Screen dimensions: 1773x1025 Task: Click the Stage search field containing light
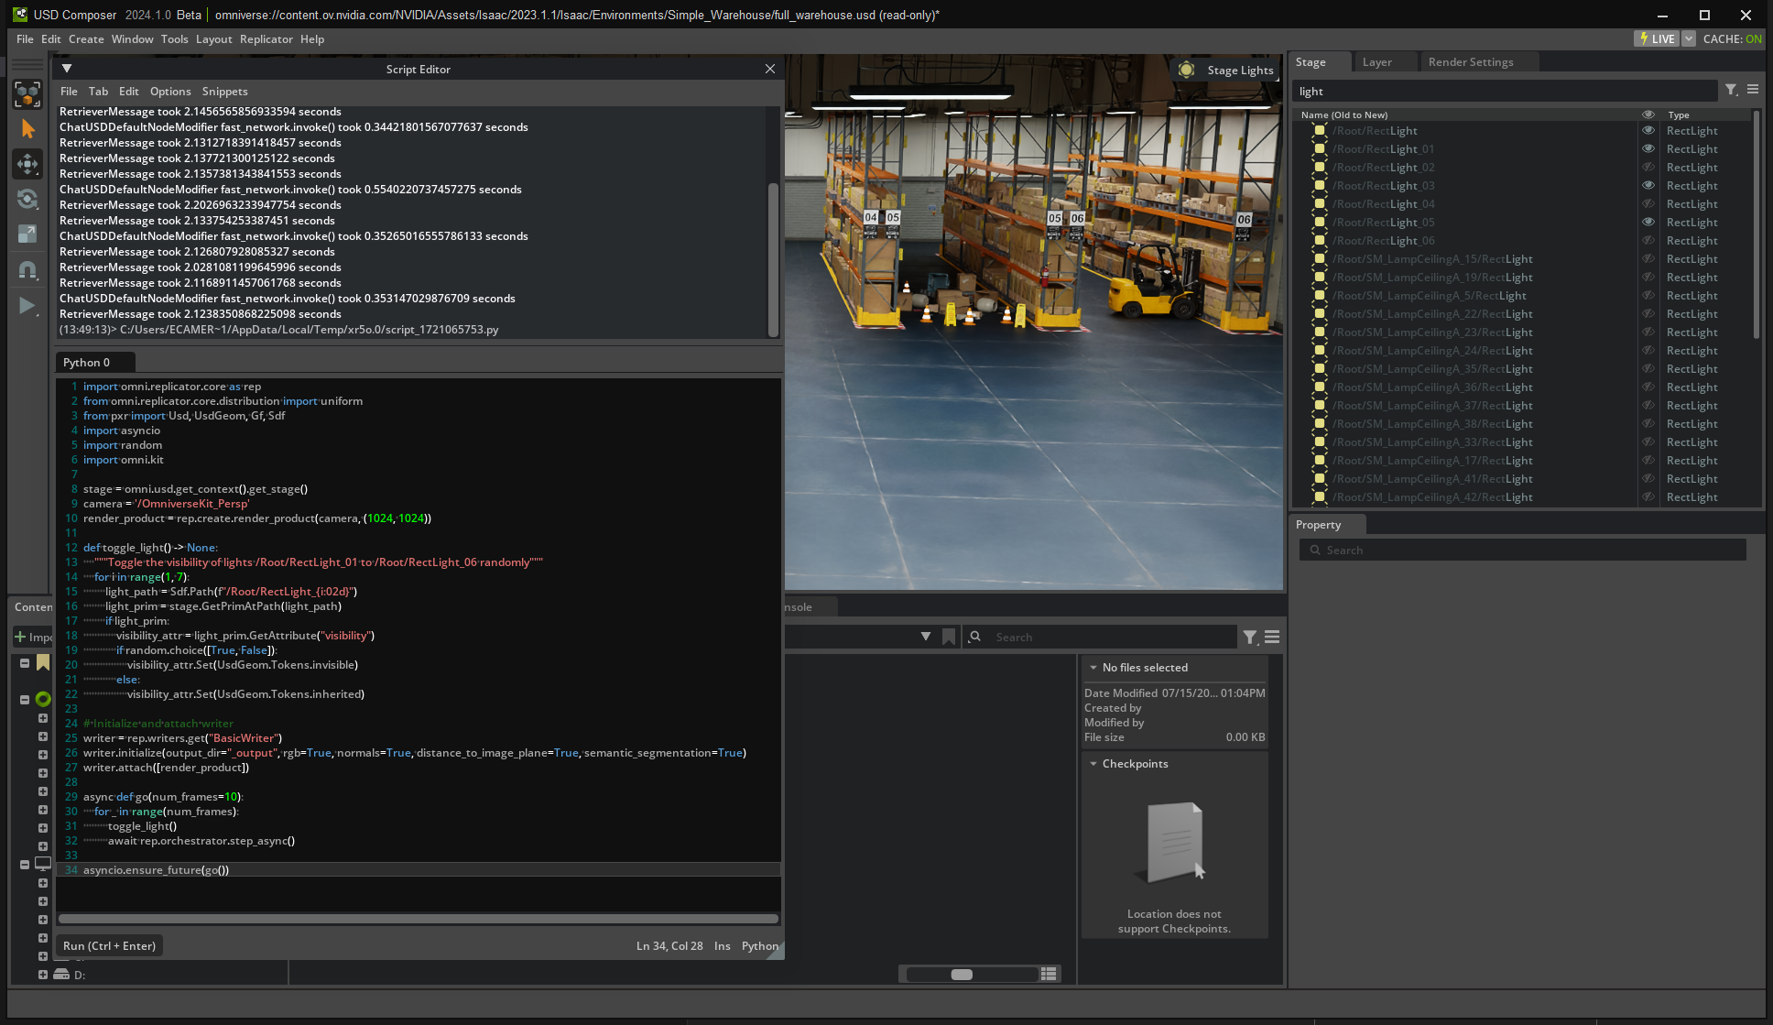(x=1505, y=91)
